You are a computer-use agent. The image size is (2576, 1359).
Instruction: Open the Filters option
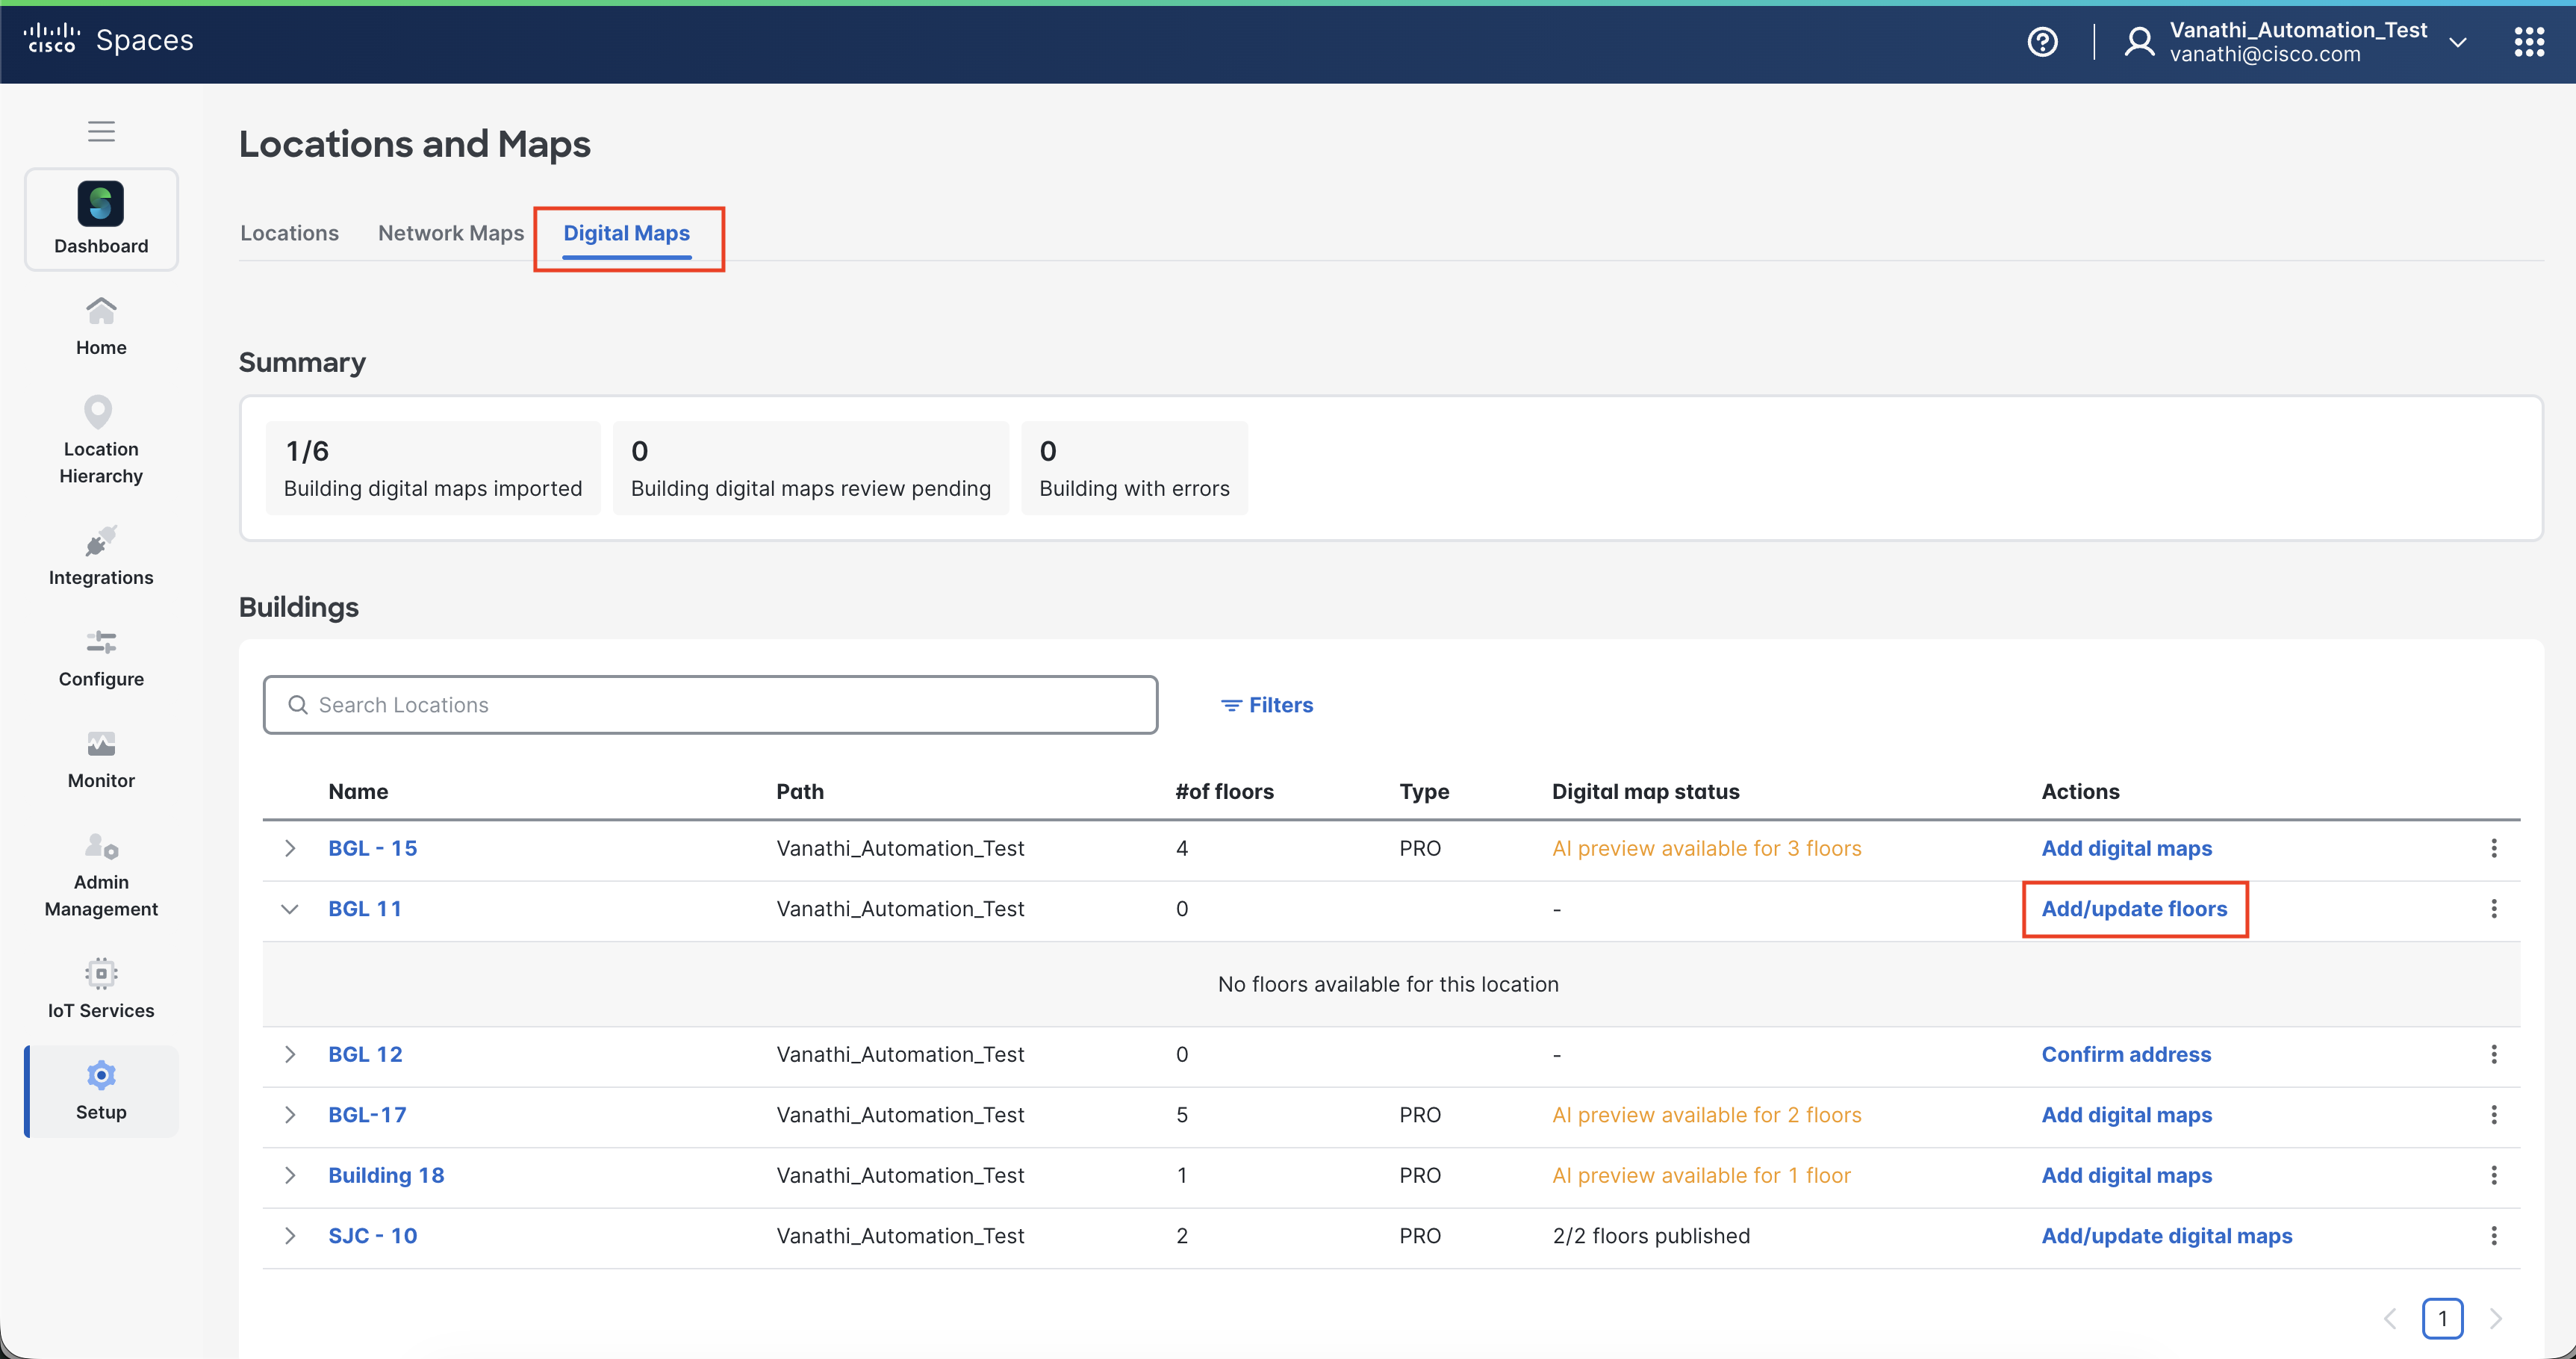tap(1266, 705)
